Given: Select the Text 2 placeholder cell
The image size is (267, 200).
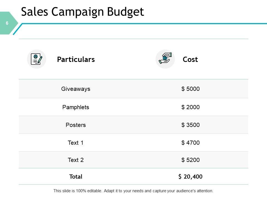Looking at the screenshot, I should point(76,160).
